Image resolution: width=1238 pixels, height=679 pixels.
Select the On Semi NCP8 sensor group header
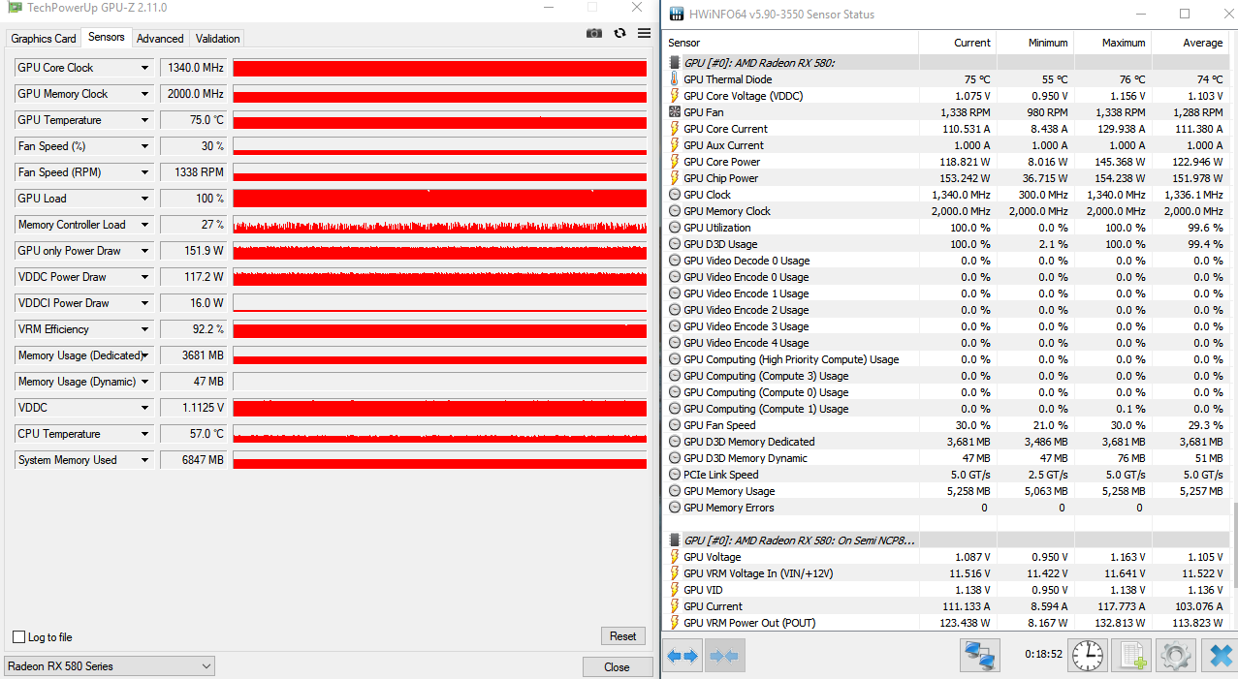click(946, 540)
